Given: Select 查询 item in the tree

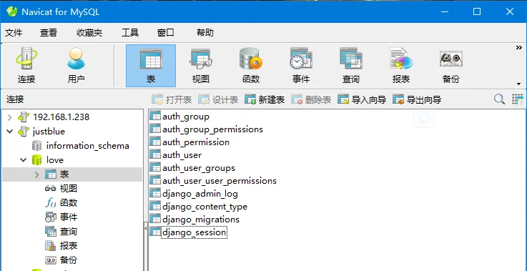Looking at the screenshot, I should click(x=69, y=232).
